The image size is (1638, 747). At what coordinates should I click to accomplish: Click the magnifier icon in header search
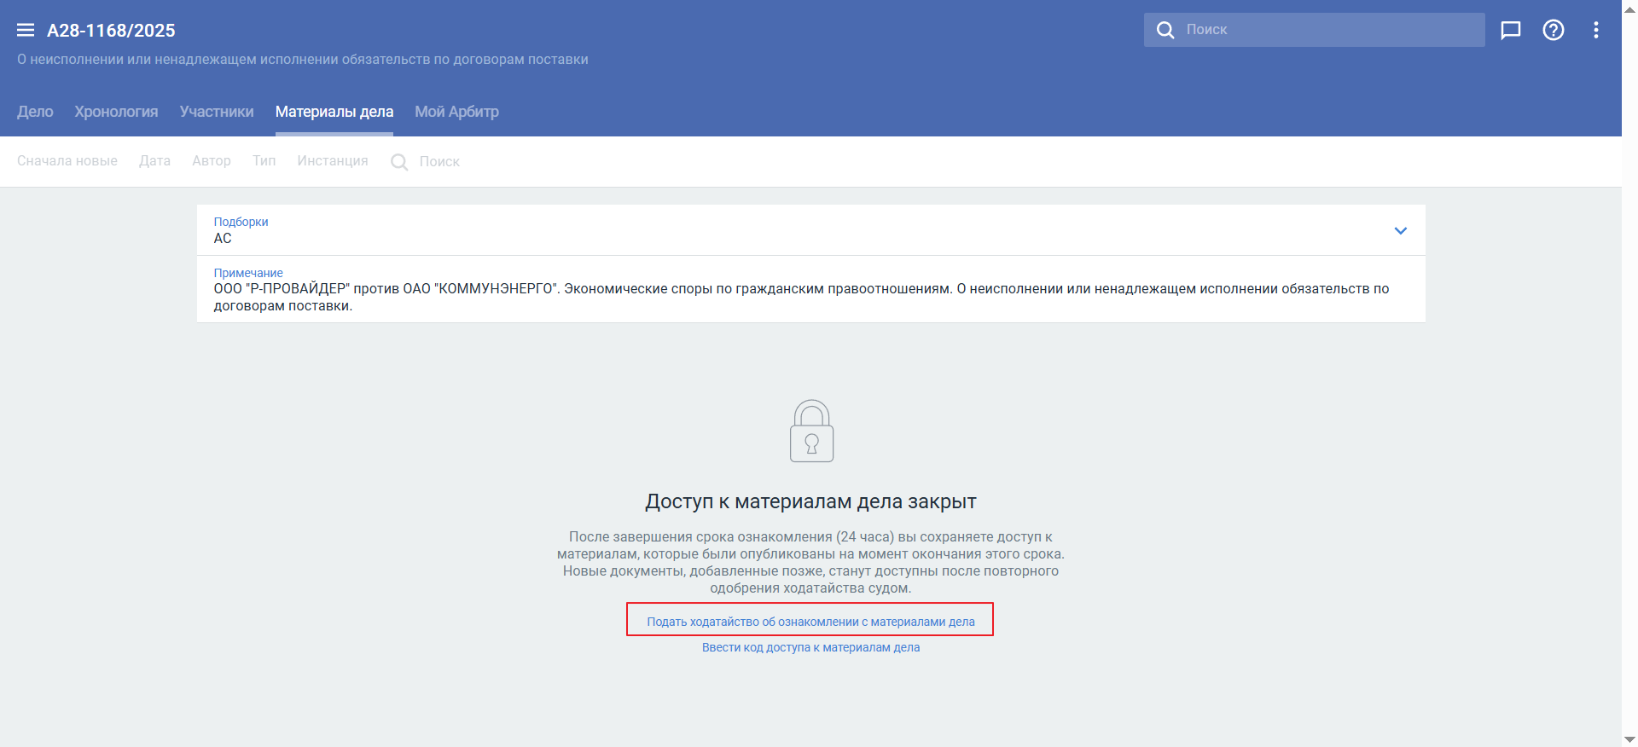point(1165,30)
